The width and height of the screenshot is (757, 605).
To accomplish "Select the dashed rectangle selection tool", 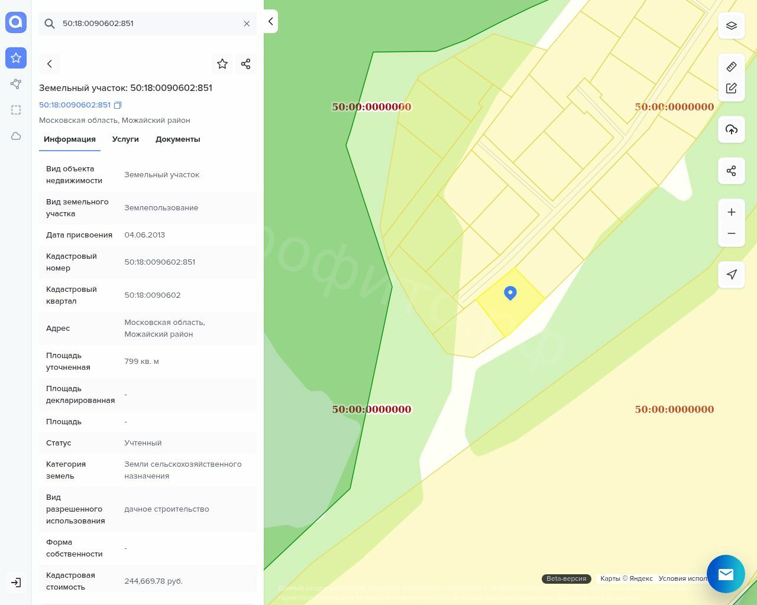I will pyautogui.click(x=16, y=110).
